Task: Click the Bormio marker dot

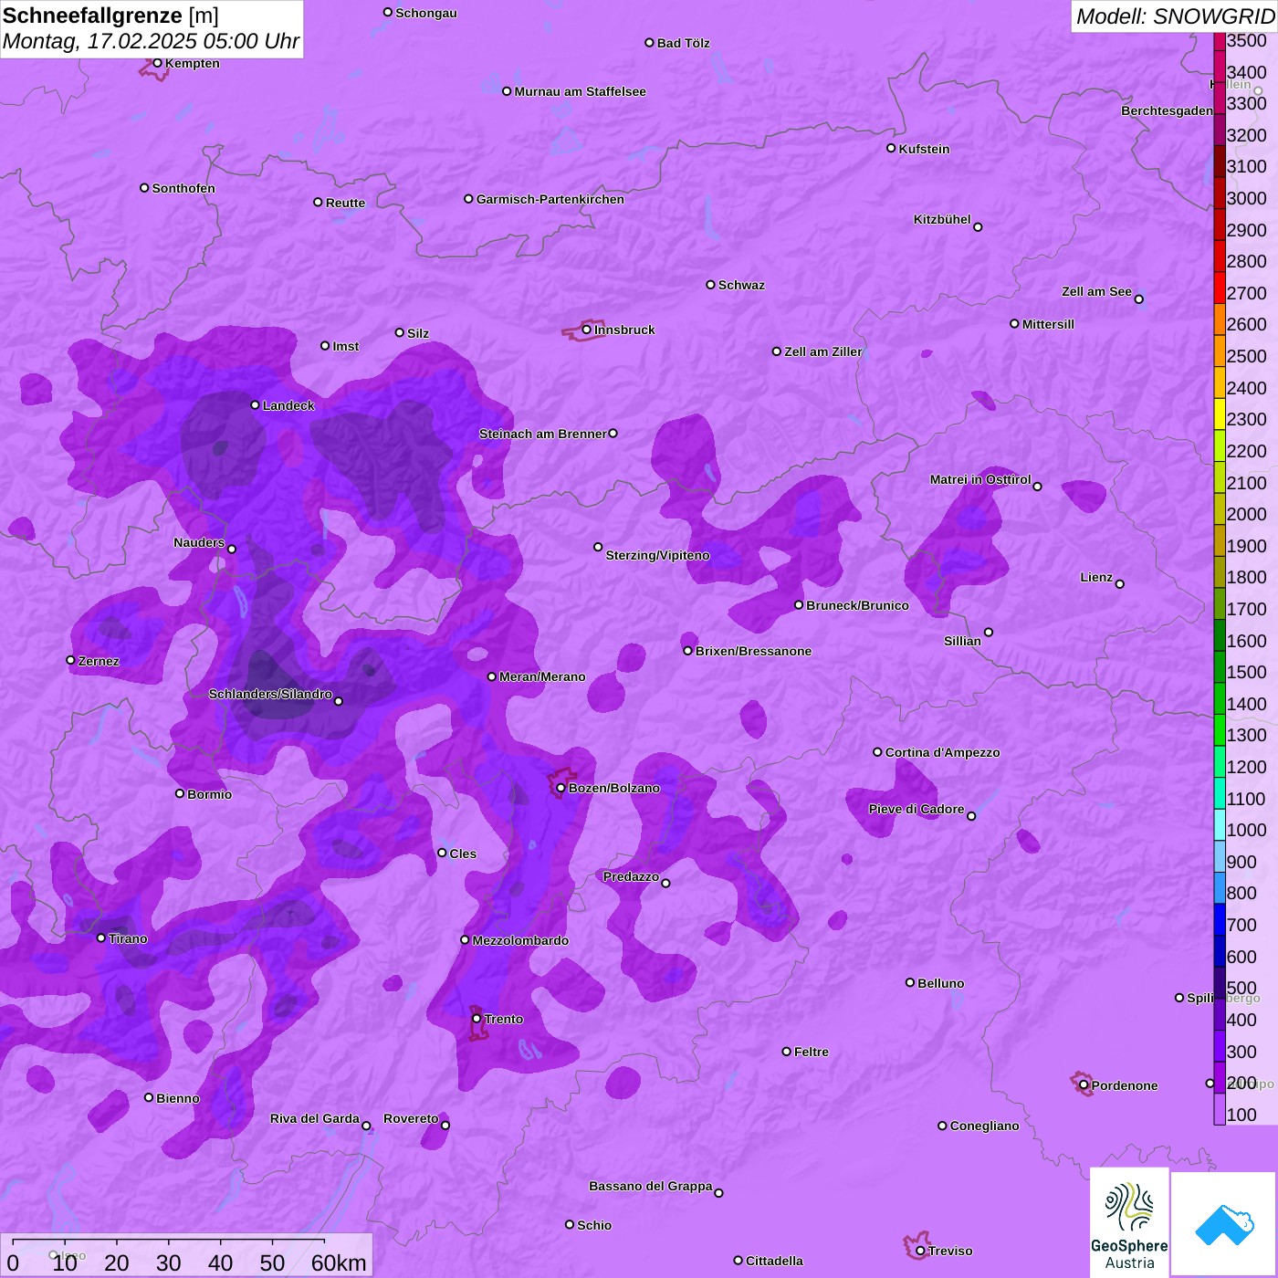Action: (180, 793)
